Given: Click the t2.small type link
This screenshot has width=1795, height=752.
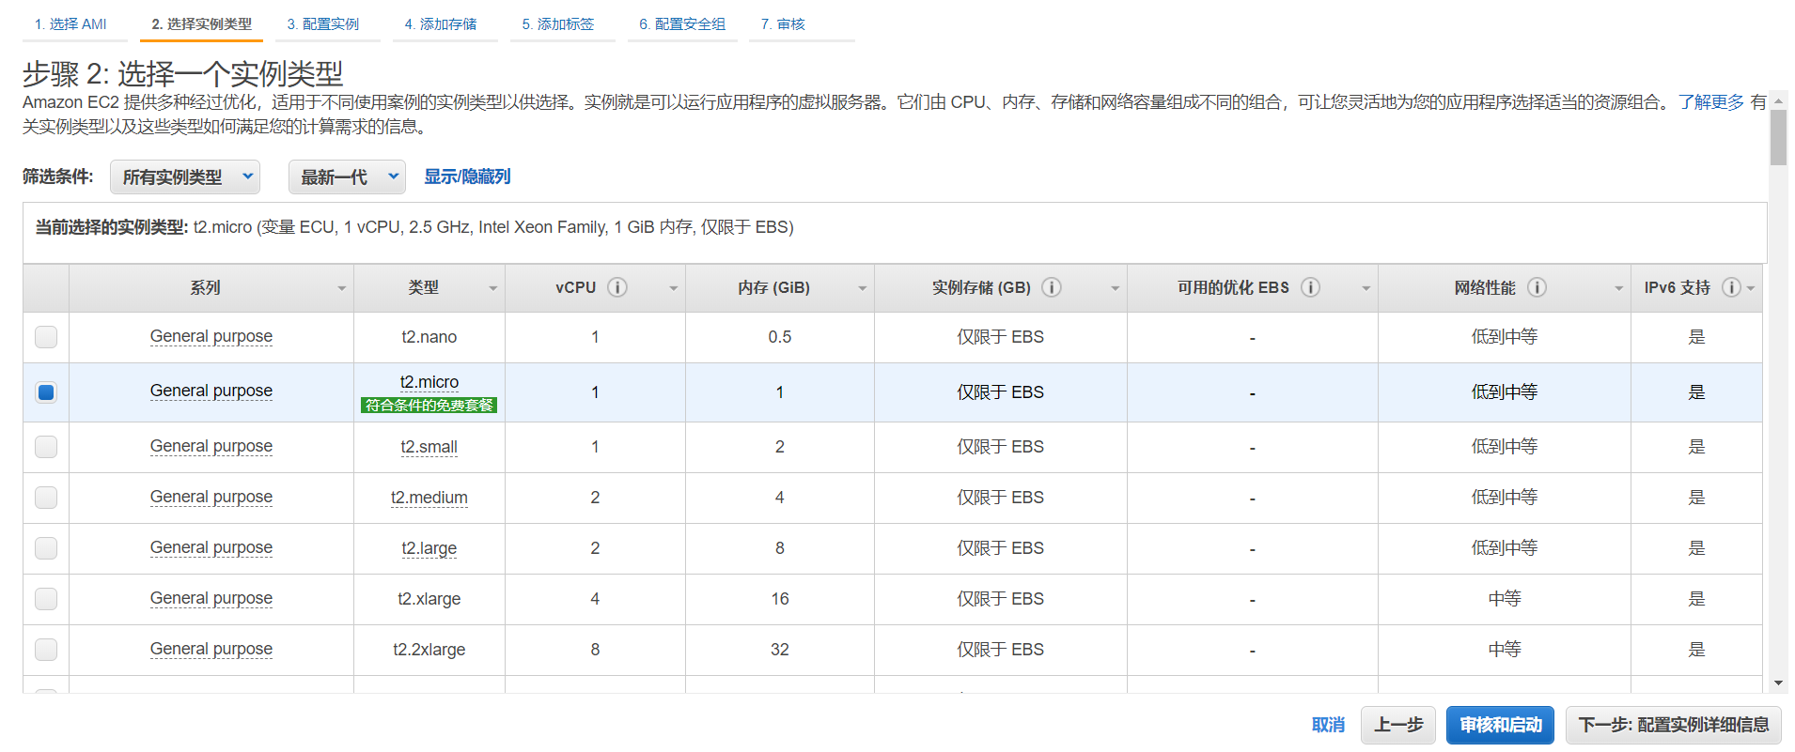Looking at the screenshot, I should [429, 447].
